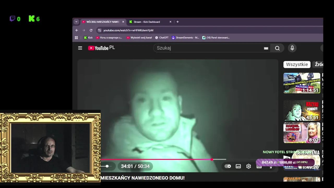The width and height of the screenshot is (334, 188).
Task: Close the Stream - Kick Dashboard tab
Action: point(170,22)
